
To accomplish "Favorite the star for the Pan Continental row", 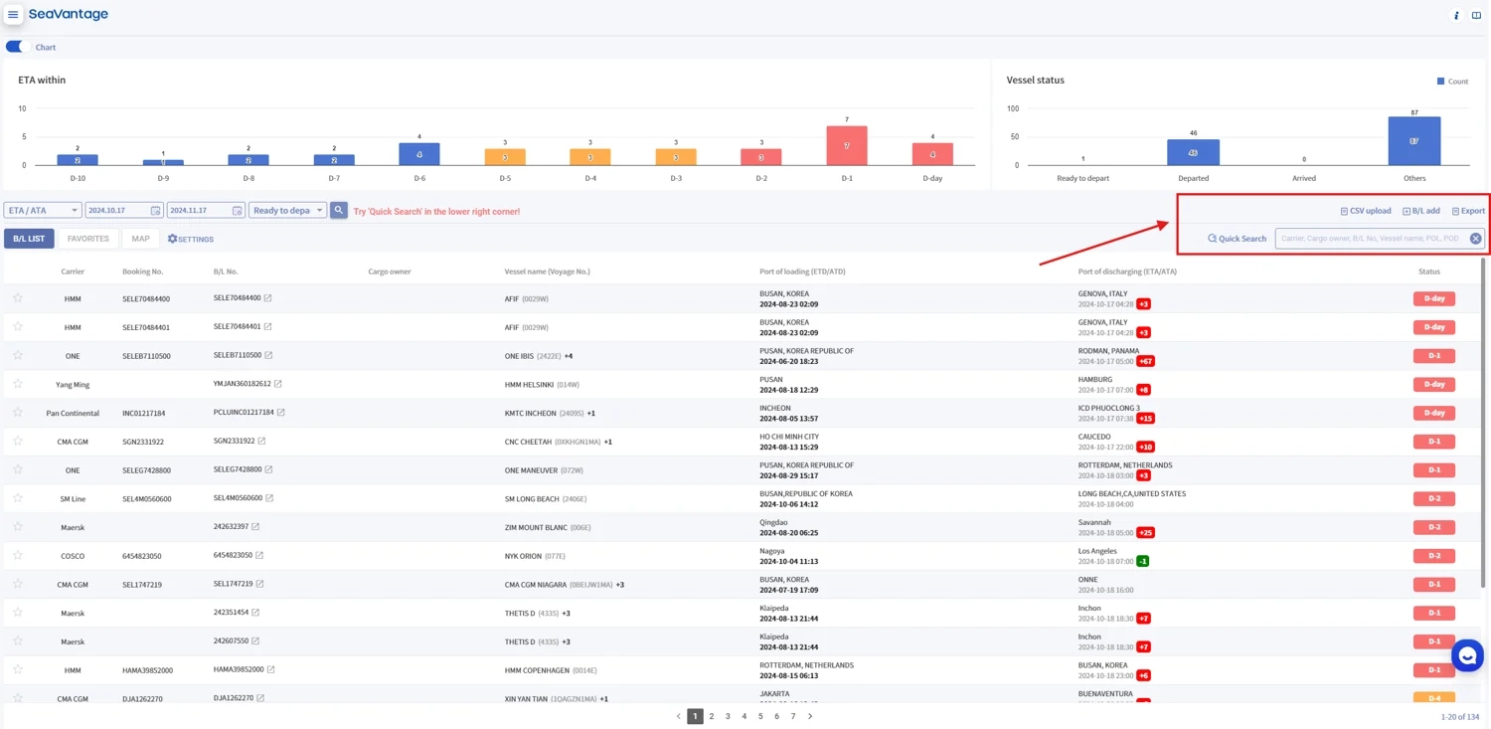I will click(x=18, y=412).
